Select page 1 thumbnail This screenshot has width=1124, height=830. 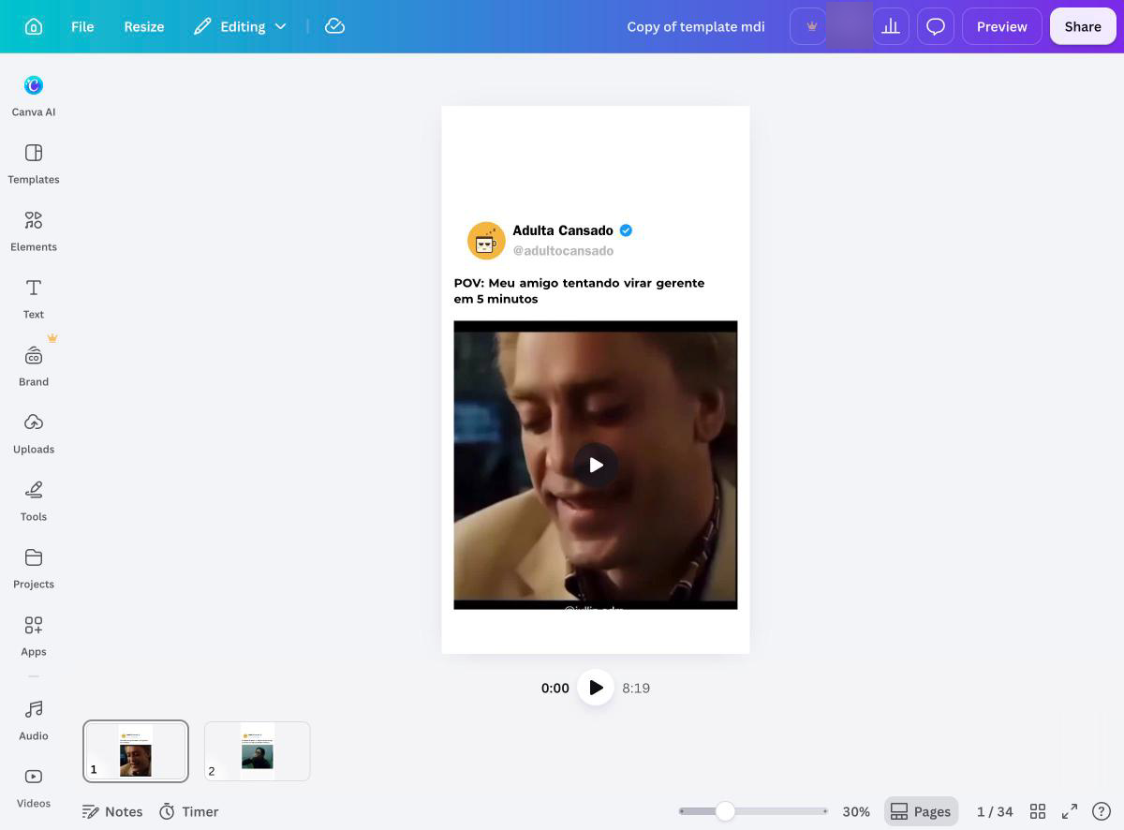(x=136, y=750)
